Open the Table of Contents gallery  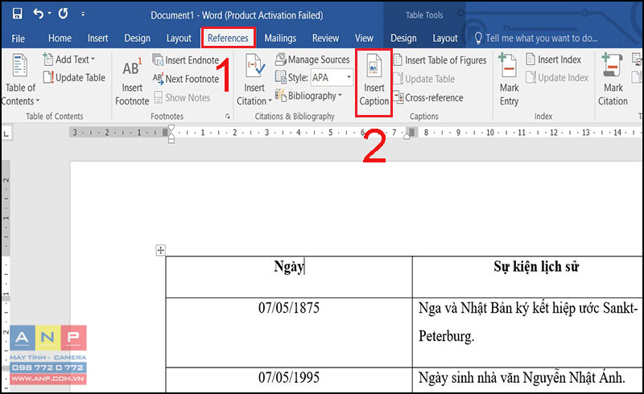click(x=20, y=80)
